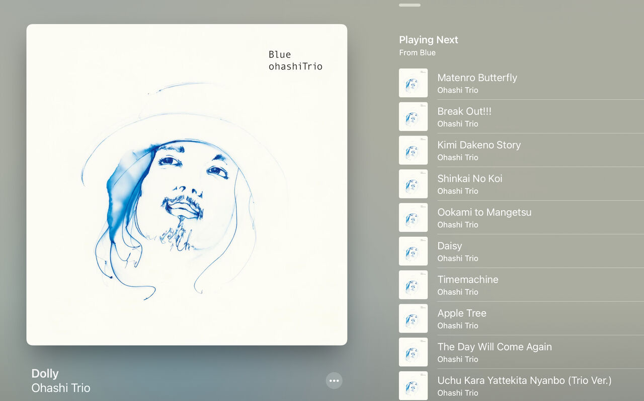Select Ohashi Trio under Ookami to Mangetsu

[458, 225]
